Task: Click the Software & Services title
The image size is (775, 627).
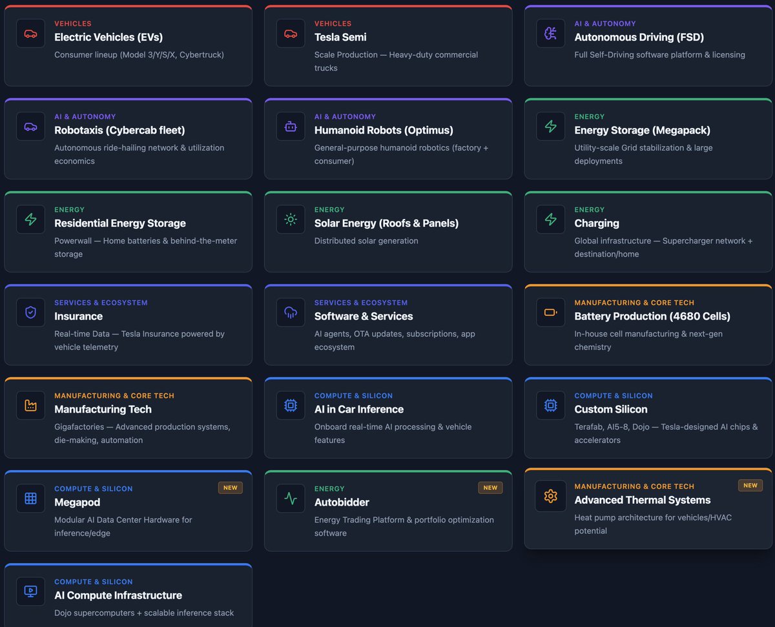Action: 364,316
